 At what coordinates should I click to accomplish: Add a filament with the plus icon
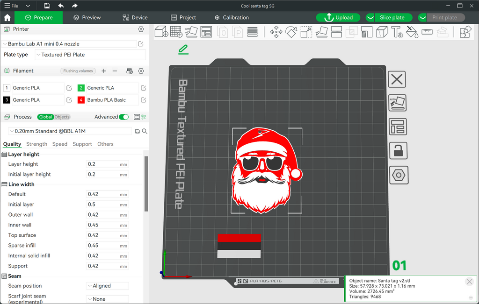tap(104, 71)
